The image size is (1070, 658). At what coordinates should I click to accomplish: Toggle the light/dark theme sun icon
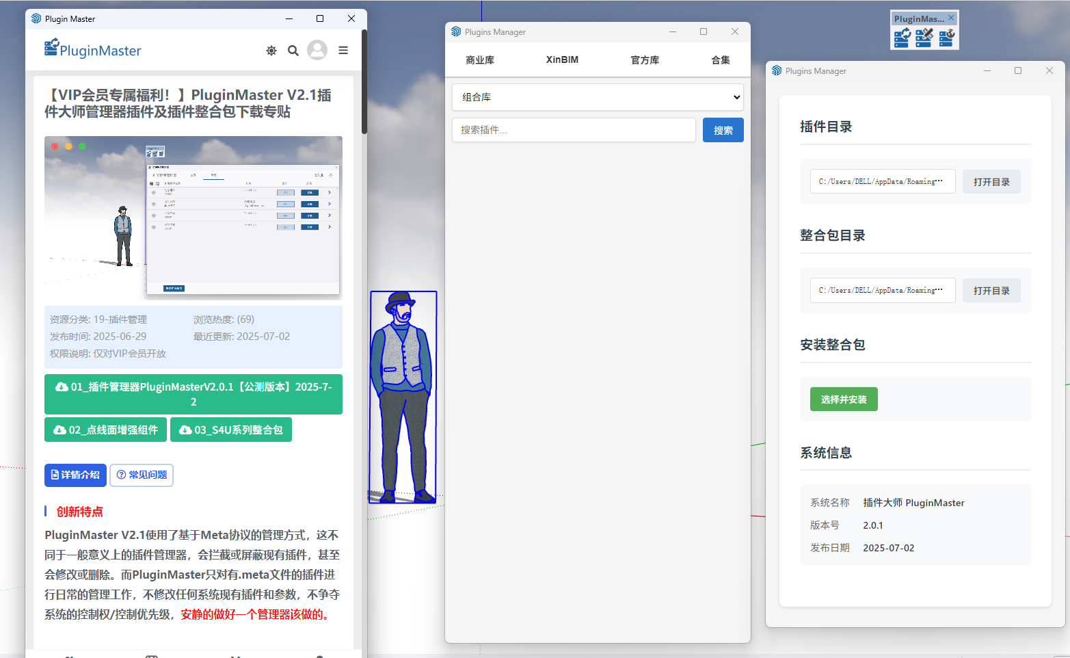[x=271, y=51]
